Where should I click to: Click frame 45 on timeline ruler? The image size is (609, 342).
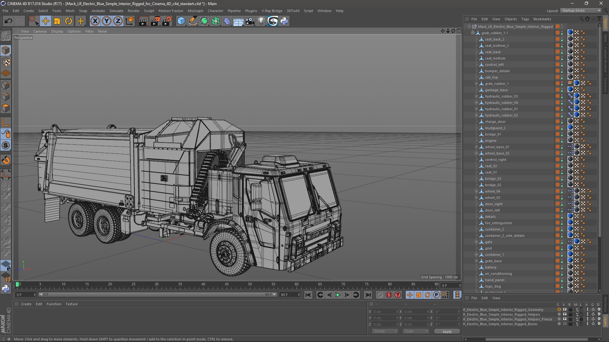(x=226, y=285)
